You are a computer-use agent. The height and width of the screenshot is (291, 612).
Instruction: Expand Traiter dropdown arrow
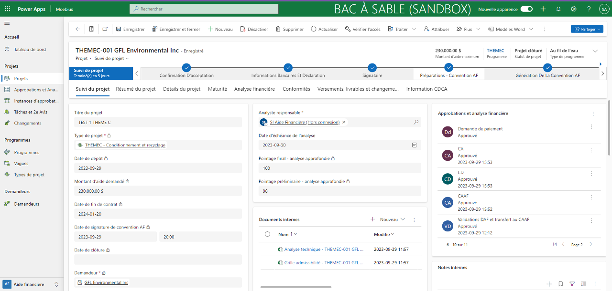tap(414, 29)
